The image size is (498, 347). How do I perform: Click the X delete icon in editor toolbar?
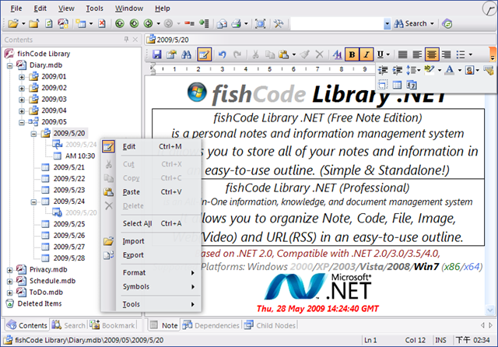(x=320, y=54)
